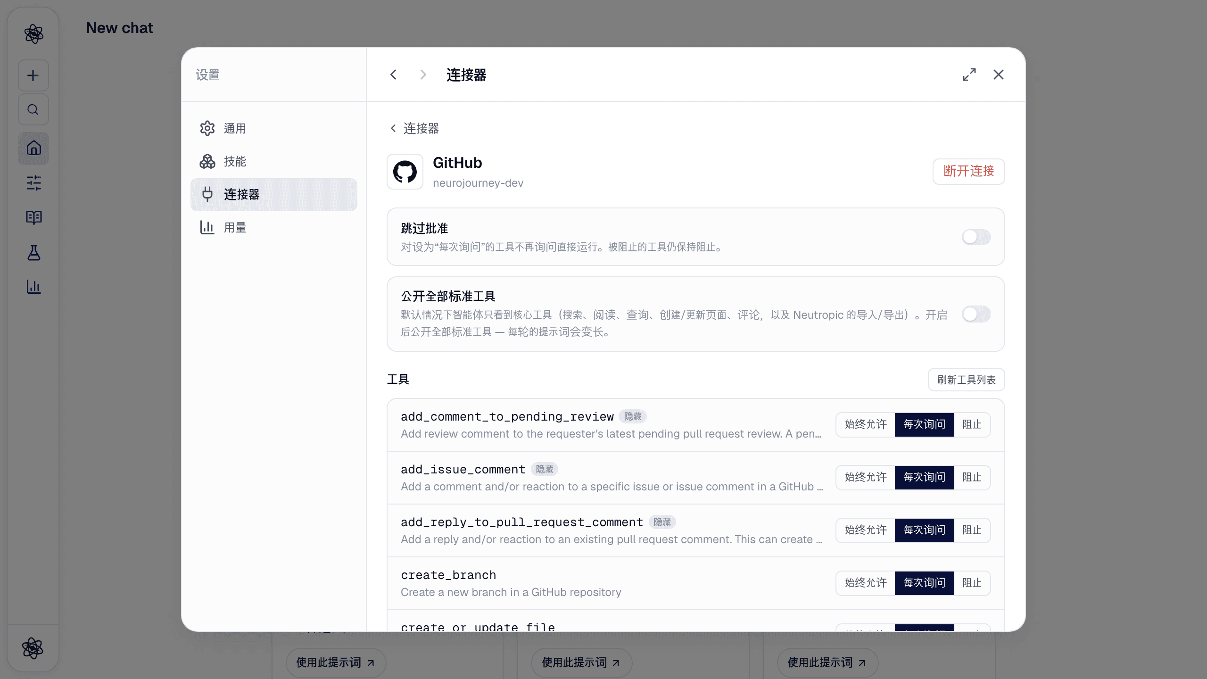Toggle the 跳过批准 switch
1207x679 pixels.
[x=976, y=237]
